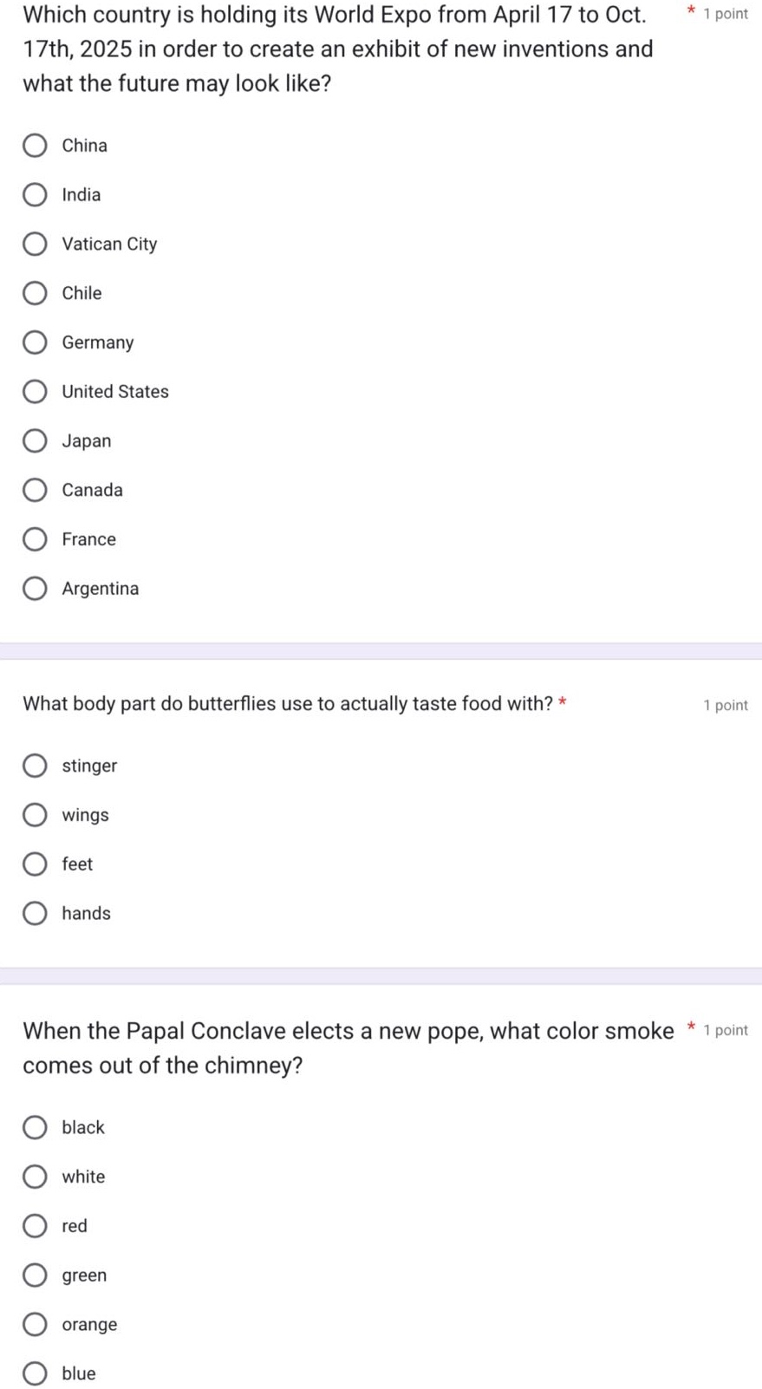Image resolution: width=762 pixels, height=1389 pixels.
Task: Choose blue as smoke color
Action: pos(35,1374)
